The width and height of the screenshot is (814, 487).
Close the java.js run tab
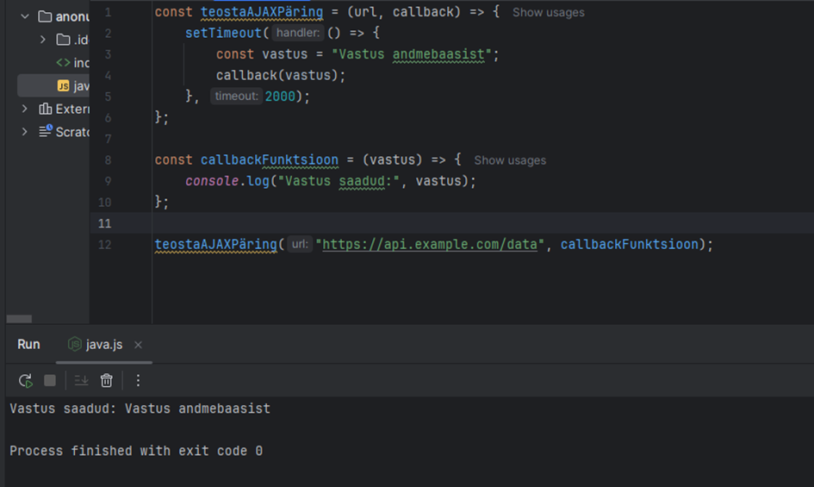pos(138,345)
